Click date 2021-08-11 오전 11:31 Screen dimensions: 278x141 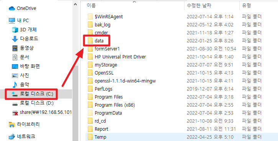(211, 129)
